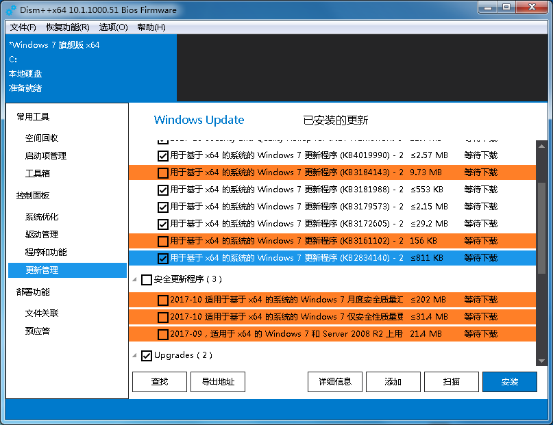Check the KB3184143 update checkbox

[162, 173]
